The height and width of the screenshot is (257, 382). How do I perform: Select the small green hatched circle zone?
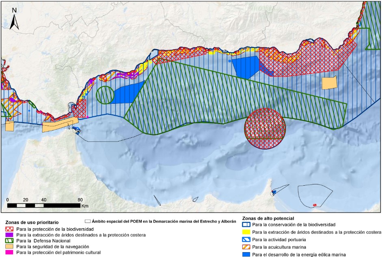(105, 95)
